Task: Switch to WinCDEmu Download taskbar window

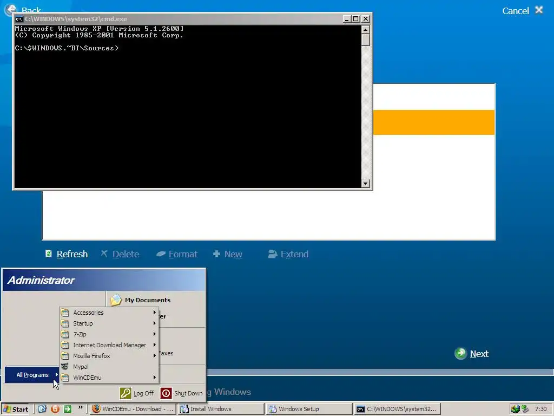Action: (133, 409)
